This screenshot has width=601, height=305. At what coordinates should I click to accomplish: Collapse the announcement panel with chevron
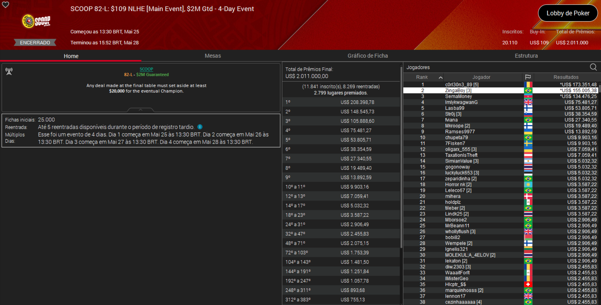click(140, 110)
